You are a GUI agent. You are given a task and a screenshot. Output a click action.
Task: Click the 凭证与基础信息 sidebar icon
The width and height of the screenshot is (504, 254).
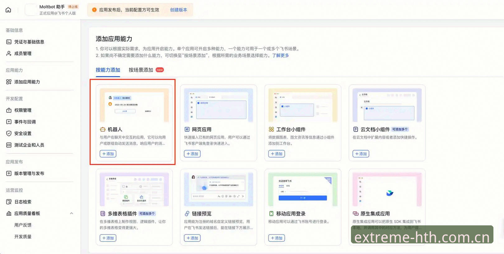pos(9,42)
